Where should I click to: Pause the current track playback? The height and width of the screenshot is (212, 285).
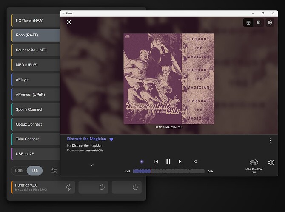(168, 162)
